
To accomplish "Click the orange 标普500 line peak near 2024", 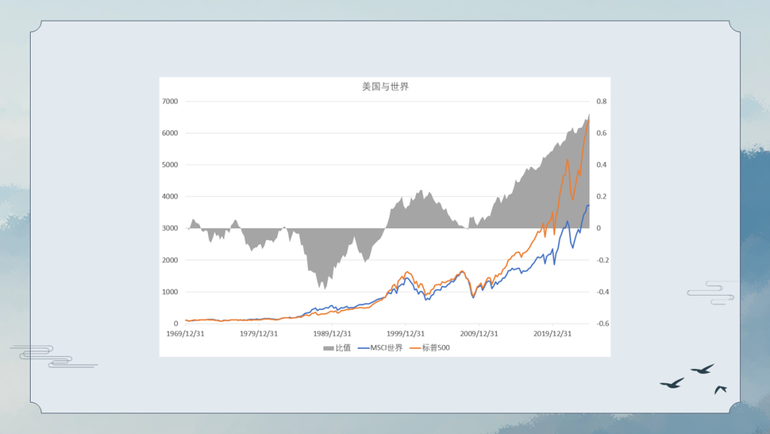I will (x=588, y=121).
